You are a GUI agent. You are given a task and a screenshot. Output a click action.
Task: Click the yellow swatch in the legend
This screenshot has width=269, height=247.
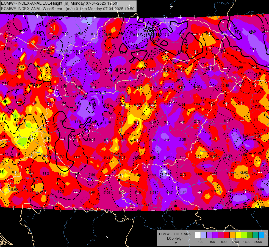pos(238,235)
